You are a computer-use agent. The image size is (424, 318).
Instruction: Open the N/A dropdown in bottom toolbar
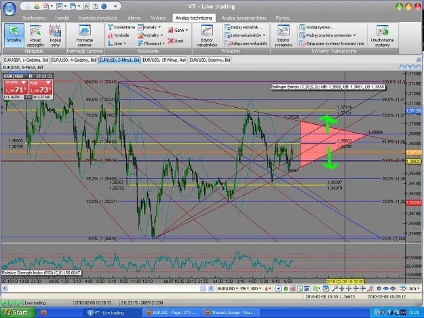click(x=414, y=289)
